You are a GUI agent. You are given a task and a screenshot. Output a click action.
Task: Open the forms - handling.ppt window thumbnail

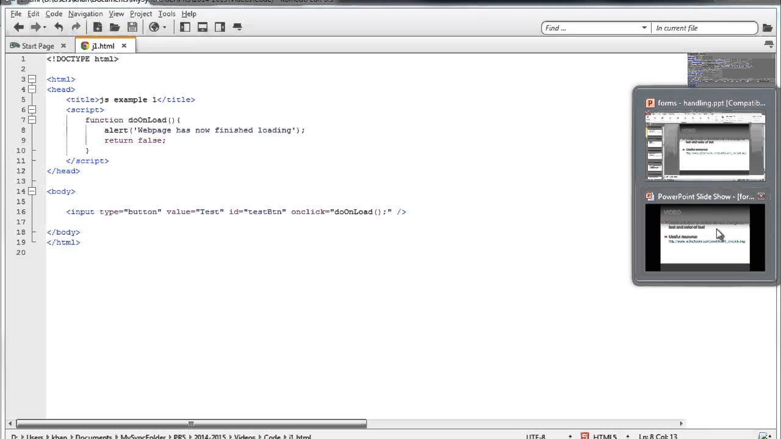point(705,146)
